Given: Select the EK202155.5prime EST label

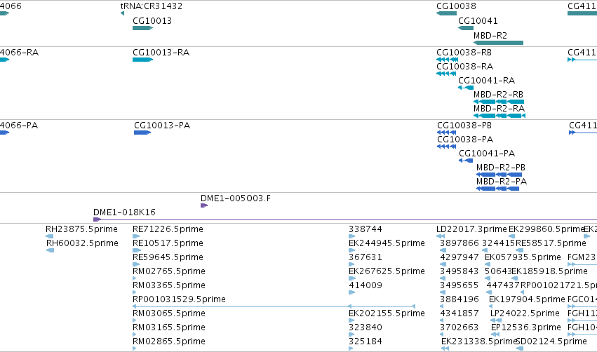Looking at the screenshot, I should click(387, 313).
